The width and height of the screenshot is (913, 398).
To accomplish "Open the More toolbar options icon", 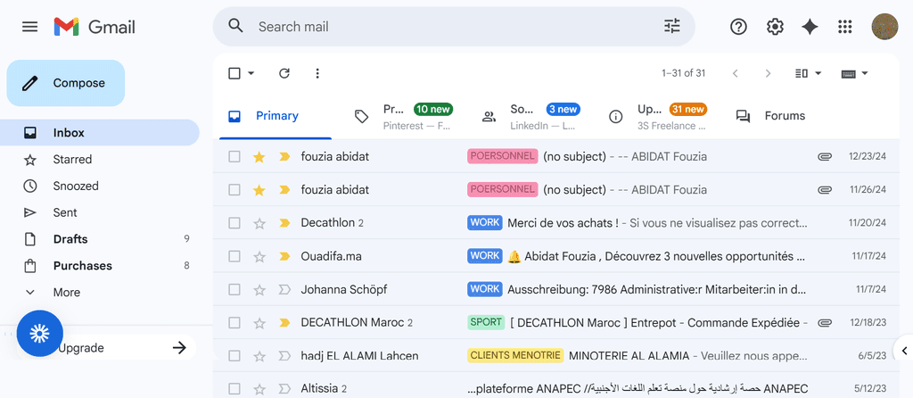I will click(x=317, y=73).
